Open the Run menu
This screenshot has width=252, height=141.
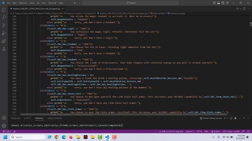click(44, 3)
